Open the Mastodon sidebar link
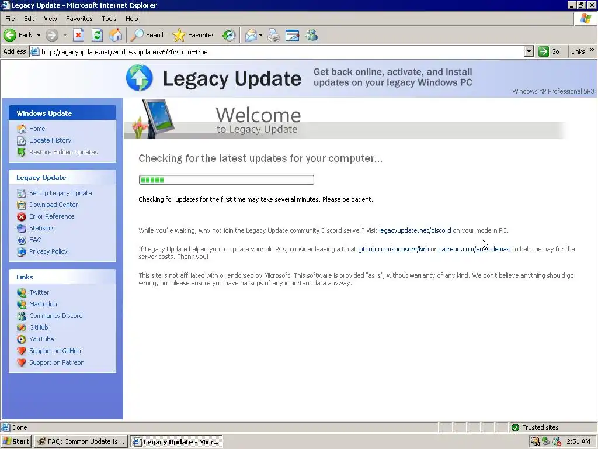 click(x=43, y=304)
